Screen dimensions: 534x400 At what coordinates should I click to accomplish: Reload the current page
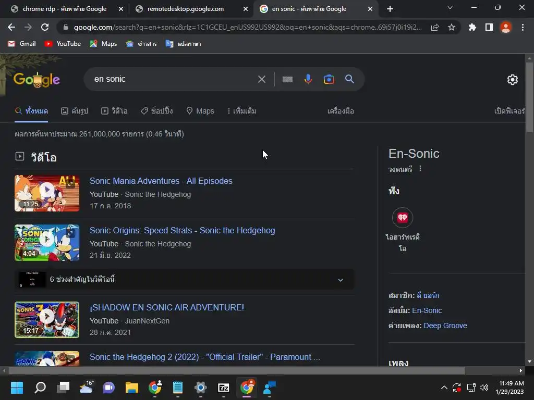click(x=45, y=27)
